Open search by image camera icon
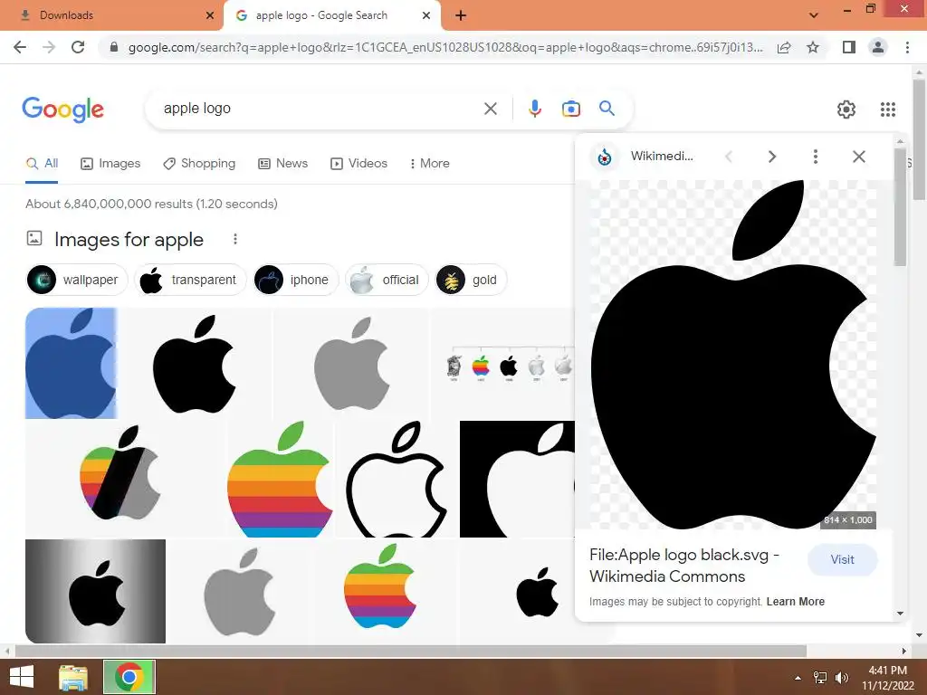Viewport: 927px width, 695px height. 570,109
